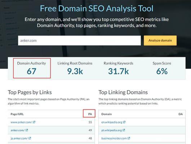Viewport: 191px width, 144px height.
Task: Click the Analyze domain button
Action: [x=160, y=41]
